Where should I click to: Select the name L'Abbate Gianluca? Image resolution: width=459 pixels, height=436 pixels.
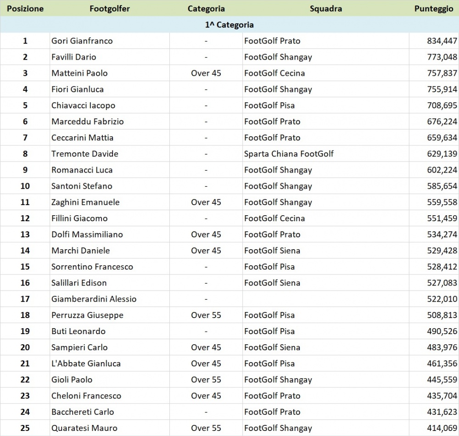point(86,363)
